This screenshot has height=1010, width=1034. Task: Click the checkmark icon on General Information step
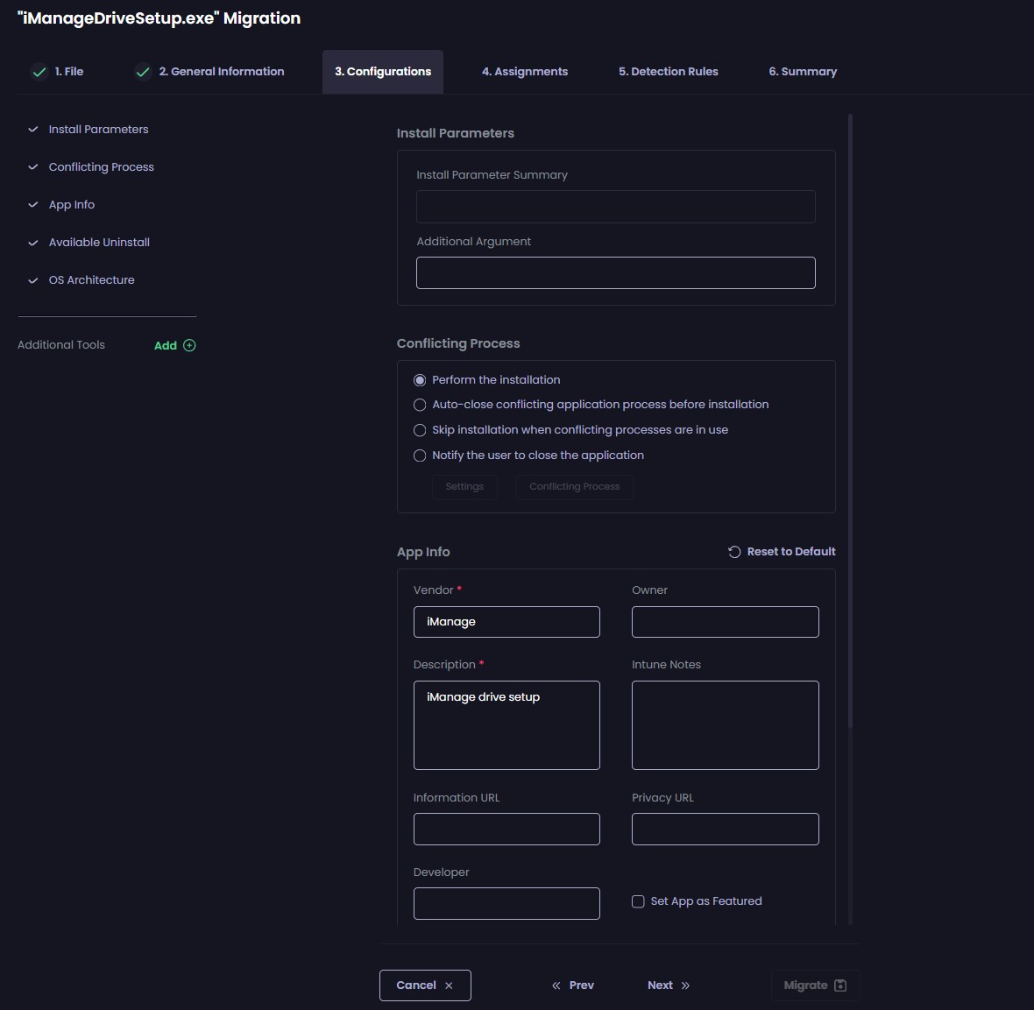point(143,72)
